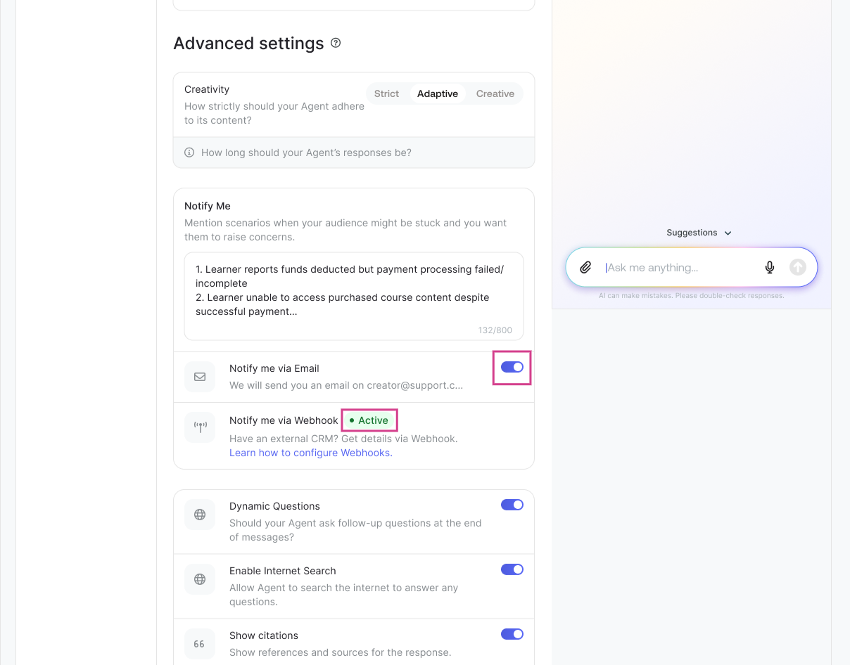Turn off Notify me via Email toggle
Viewport: 850px width, 665px height.
tap(512, 367)
